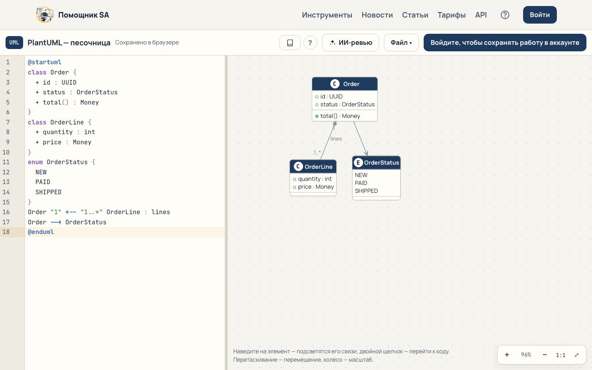Go to the Новости section
Screen dimensions: 592x370
pyautogui.click(x=377, y=15)
